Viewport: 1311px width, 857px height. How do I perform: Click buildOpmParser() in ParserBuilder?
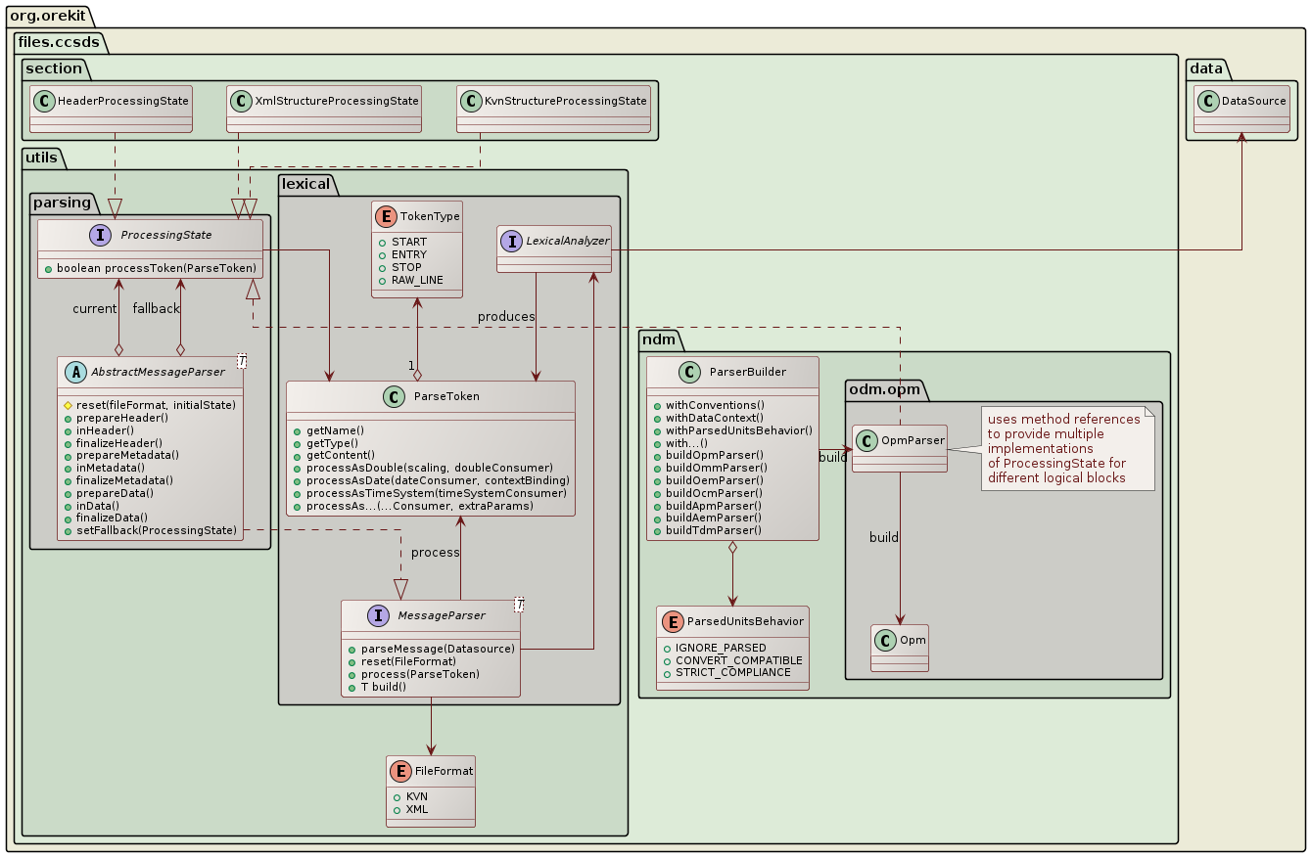704,455
